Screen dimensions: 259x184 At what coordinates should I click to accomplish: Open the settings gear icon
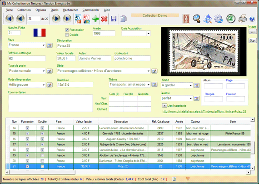219,19
